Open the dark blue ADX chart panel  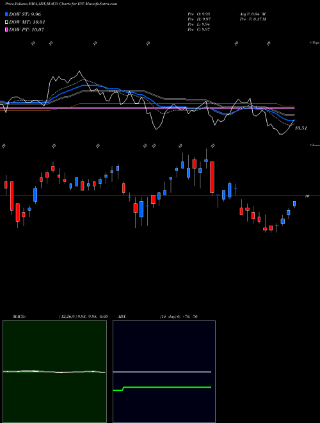click(x=164, y=372)
